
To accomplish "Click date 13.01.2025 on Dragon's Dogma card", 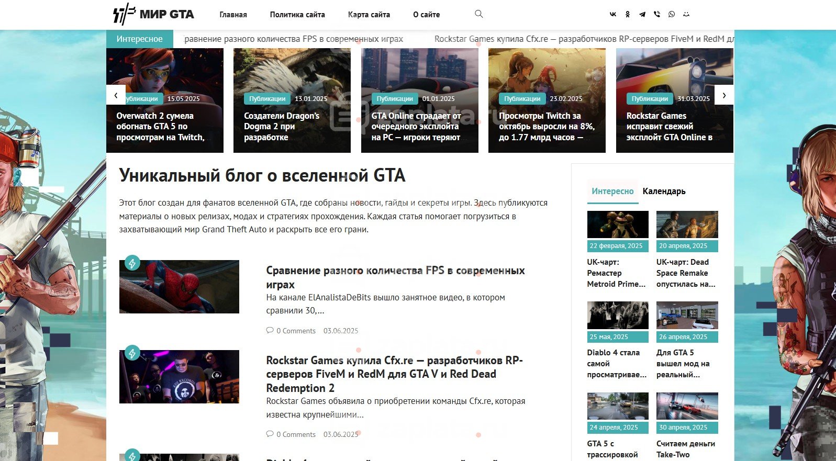I will tap(311, 99).
